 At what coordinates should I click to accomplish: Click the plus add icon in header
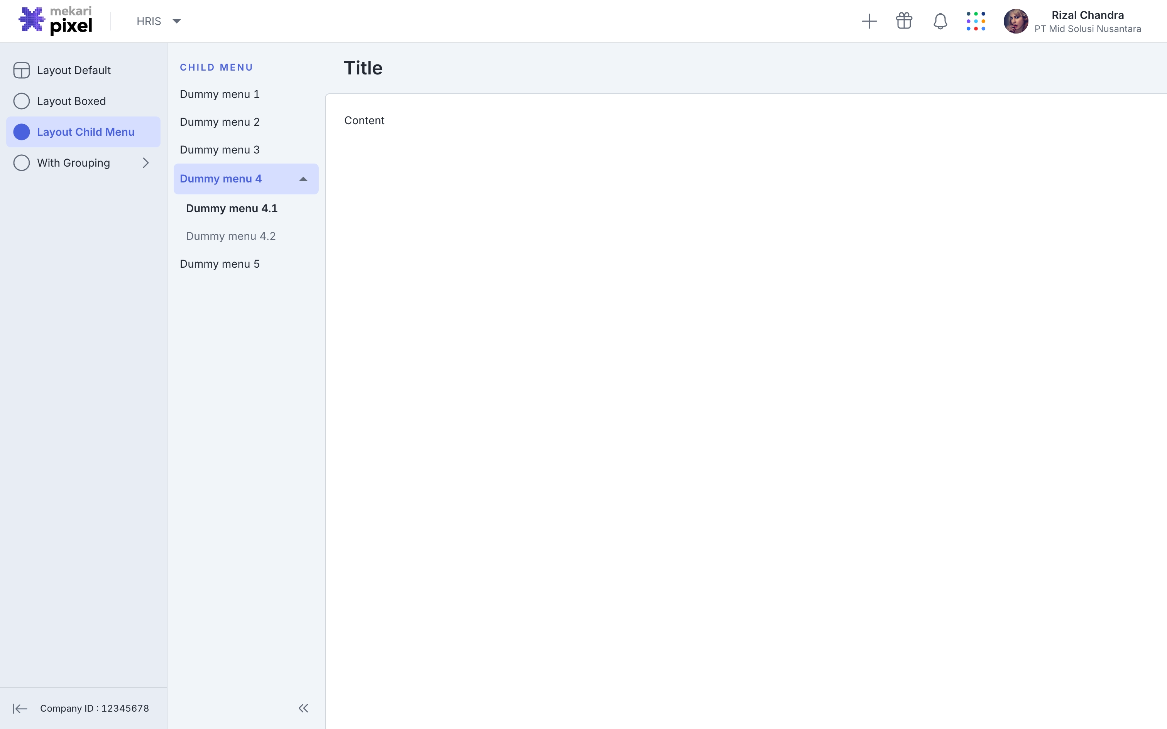point(869,21)
